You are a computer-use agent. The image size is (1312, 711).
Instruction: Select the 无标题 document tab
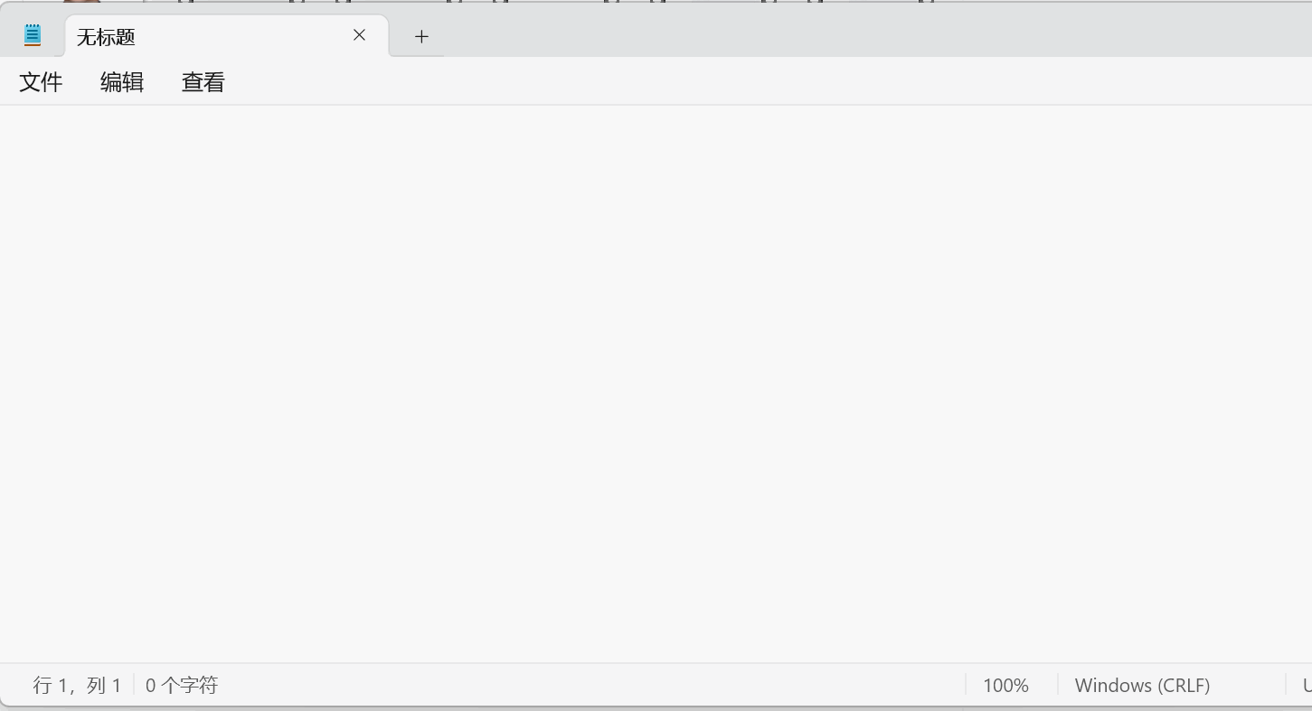(x=227, y=36)
